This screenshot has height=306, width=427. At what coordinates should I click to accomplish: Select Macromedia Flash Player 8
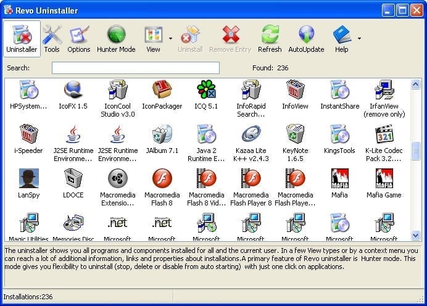click(251, 188)
